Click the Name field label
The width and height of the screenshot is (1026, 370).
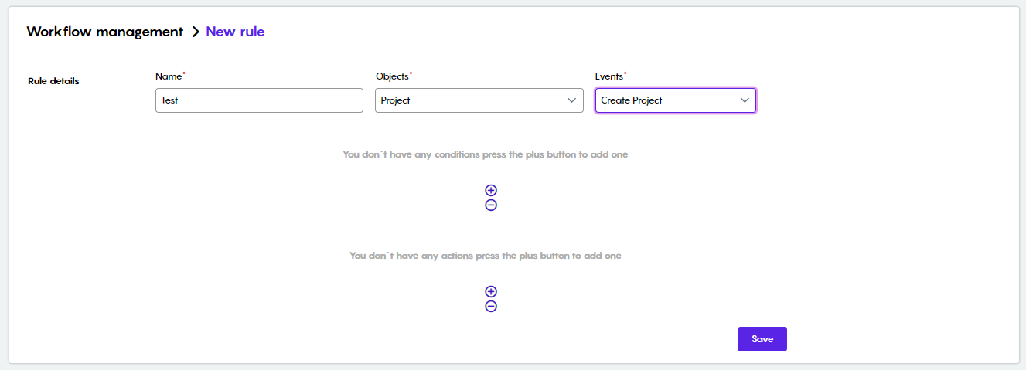click(169, 76)
